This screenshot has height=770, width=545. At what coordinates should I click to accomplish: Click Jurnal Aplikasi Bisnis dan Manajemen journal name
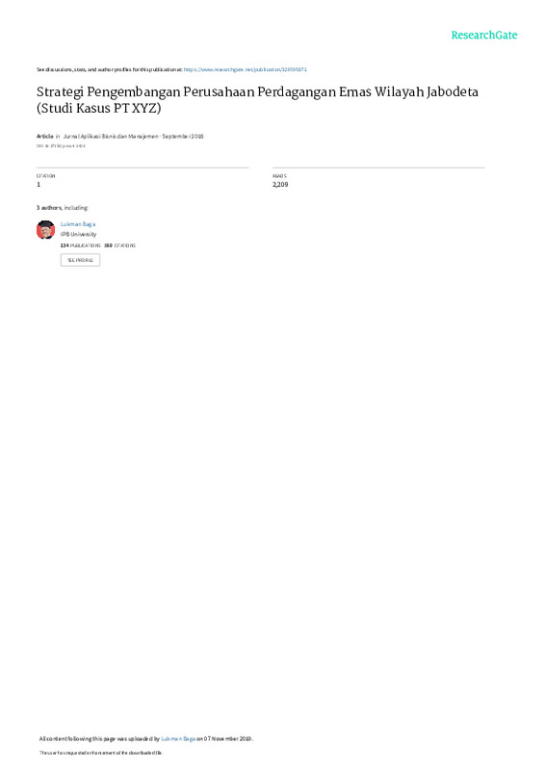click(111, 136)
